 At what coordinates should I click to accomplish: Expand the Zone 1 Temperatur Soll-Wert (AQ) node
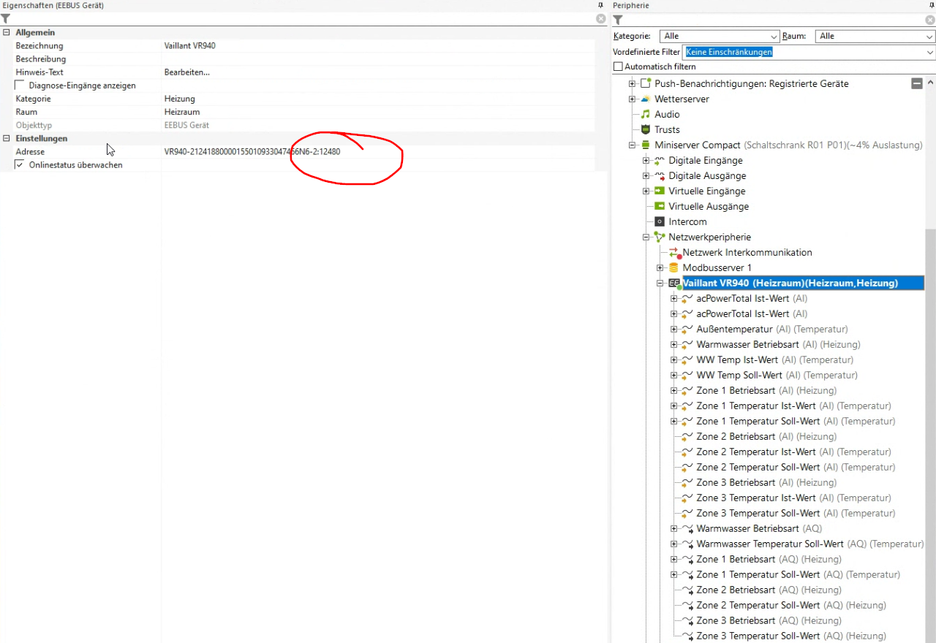pyautogui.click(x=673, y=575)
